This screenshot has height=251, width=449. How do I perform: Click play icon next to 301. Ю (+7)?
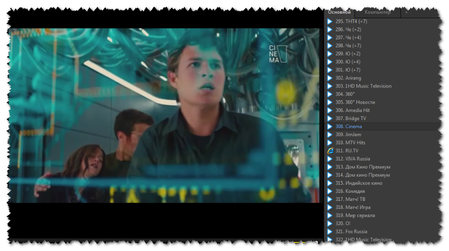point(330,70)
